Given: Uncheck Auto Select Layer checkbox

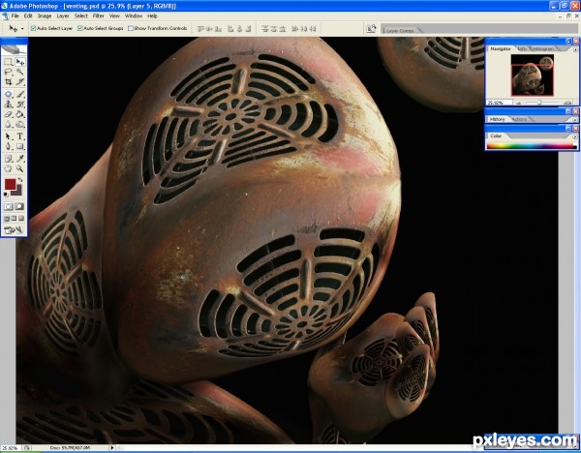Looking at the screenshot, I should (x=33, y=28).
